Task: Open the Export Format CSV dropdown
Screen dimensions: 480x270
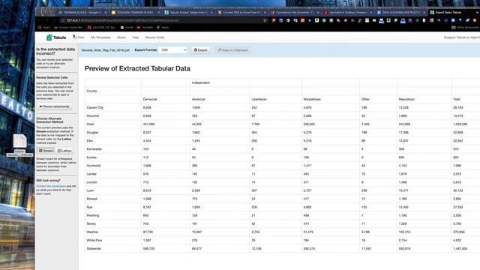Action: 172,50
